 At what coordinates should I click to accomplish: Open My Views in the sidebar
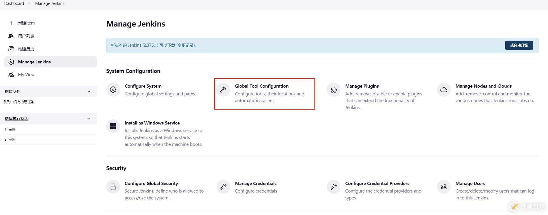(x=27, y=75)
